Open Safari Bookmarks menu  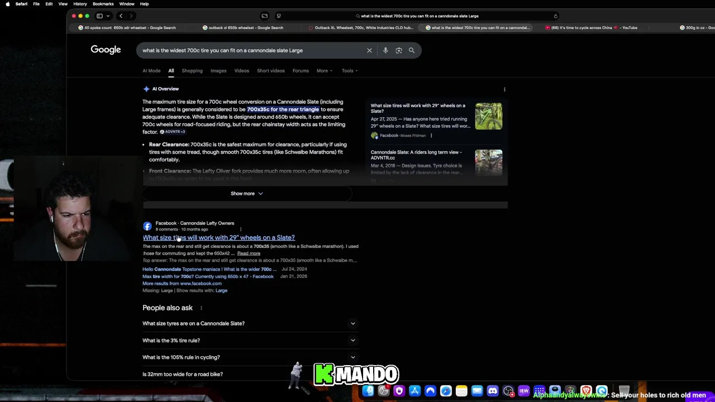click(103, 4)
